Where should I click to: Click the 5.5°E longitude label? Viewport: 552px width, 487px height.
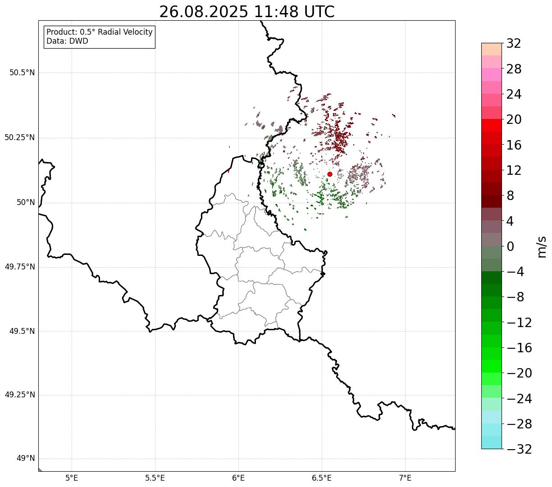pos(155,478)
